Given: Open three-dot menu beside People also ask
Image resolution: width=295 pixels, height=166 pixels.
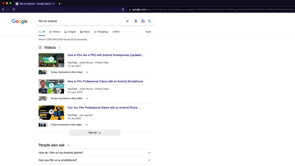Looking at the screenshot, I should tap(68, 145).
